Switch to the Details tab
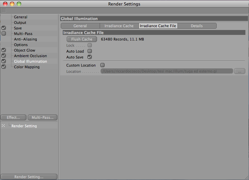 click(197, 26)
